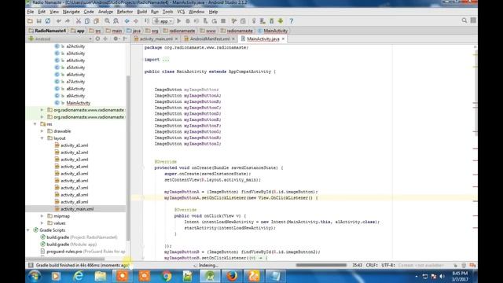Click the Hide project panel icon
Image resolution: width=503 pixels, height=283 pixels.
[x=125, y=39]
